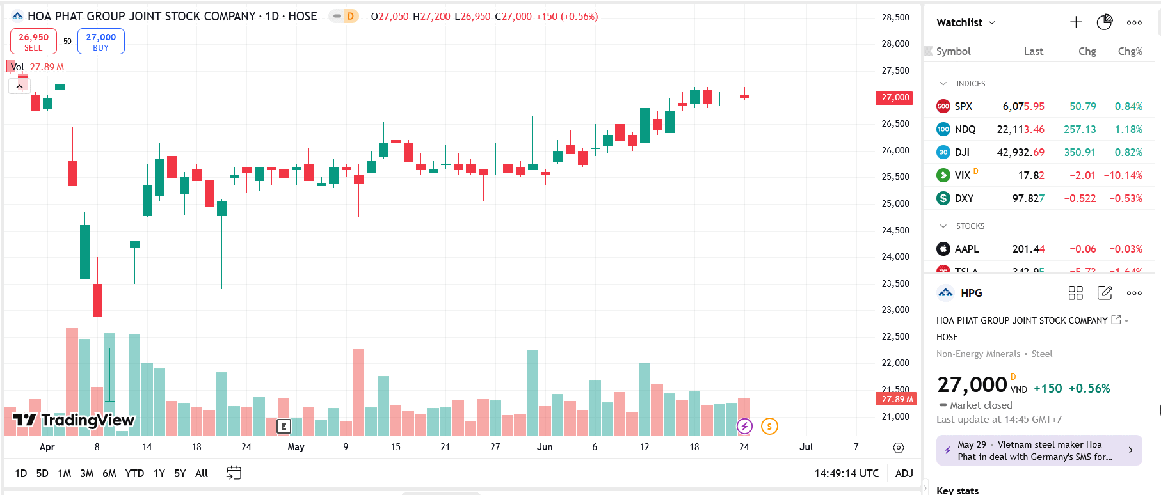
Task: Open the watchlist advanced view pie icon
Action: [1105, 22]
